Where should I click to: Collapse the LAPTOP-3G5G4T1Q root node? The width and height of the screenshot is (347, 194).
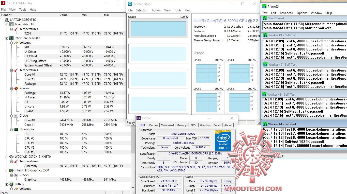[x=2, y=20]
